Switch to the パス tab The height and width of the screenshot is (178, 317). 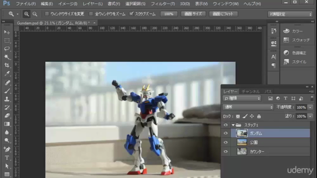[268, 91]
